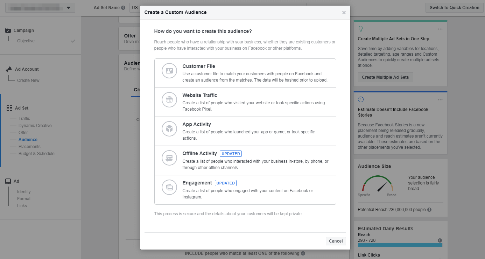This screenshot has width=485, height=259.
Task: Click the Ad Set heading in sidebar
Action: click(22, 108)
